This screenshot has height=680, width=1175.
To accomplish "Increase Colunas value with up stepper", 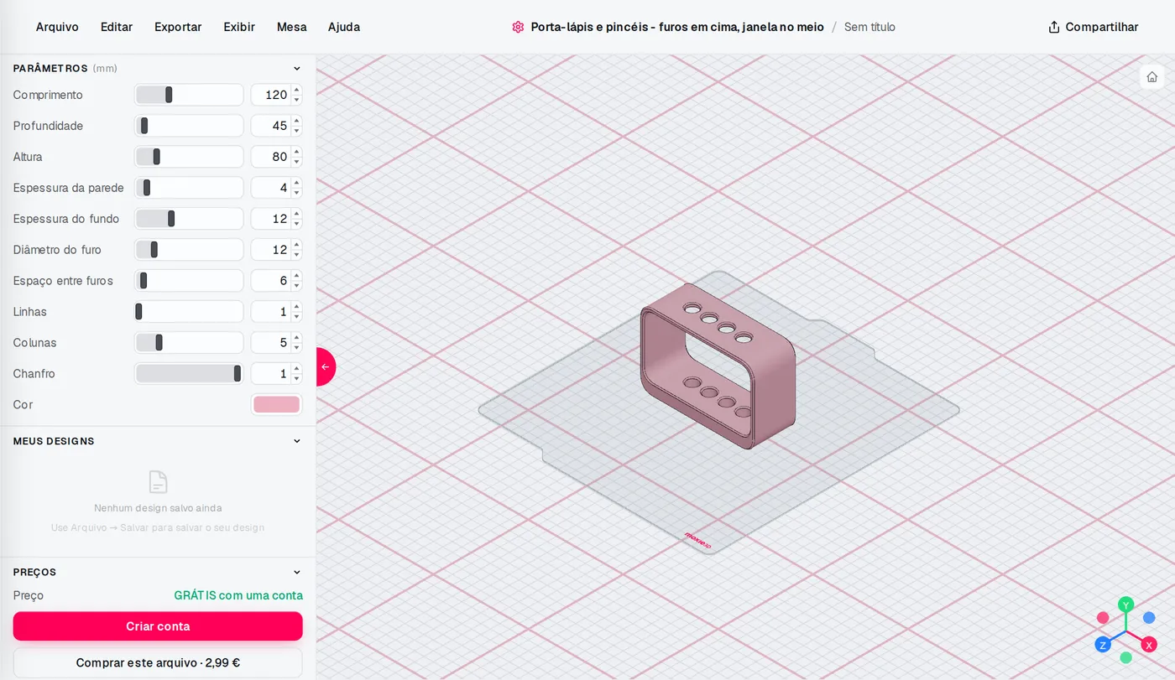I will click(296, 339).
